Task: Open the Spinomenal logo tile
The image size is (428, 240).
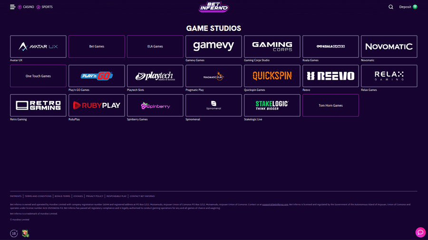Action: pos(214,105)
